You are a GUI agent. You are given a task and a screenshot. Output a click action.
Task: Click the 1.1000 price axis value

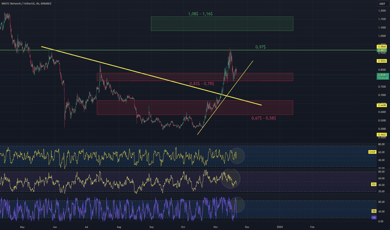tap(382, 28)
